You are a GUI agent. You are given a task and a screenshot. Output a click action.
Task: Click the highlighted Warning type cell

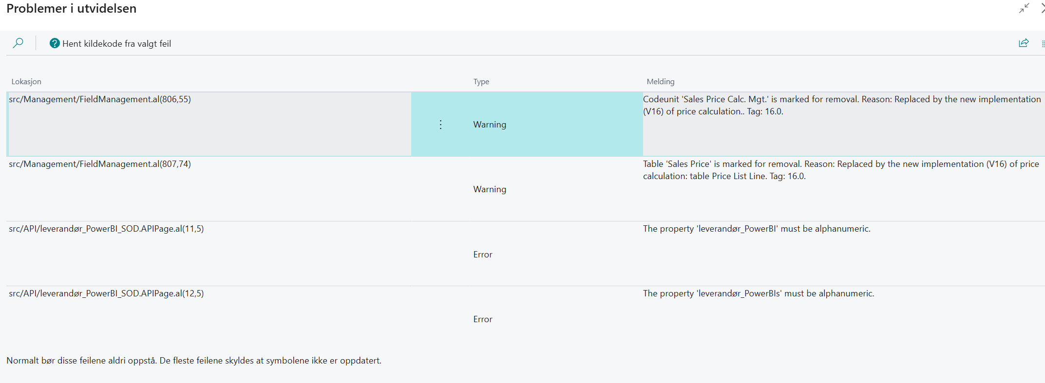(490, 125)
